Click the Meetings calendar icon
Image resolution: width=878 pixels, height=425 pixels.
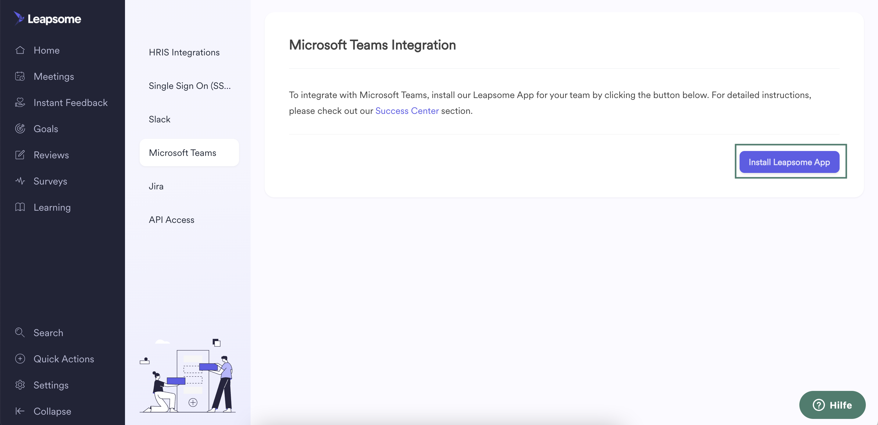[20, 76]
